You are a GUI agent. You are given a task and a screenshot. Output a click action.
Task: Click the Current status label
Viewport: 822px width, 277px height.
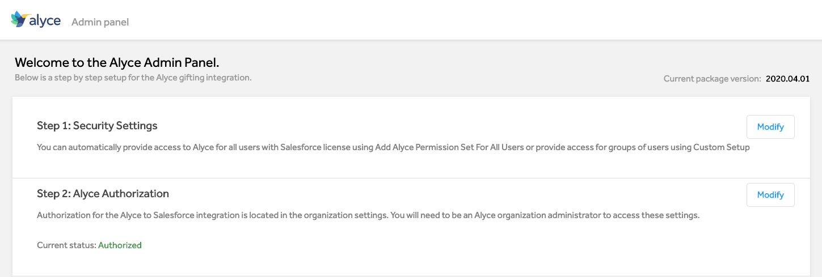pos(66,245)
